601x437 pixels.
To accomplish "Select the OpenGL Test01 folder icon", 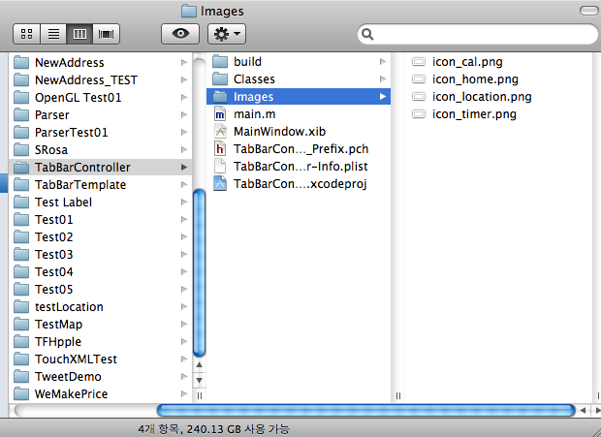I will click(21, 97).
